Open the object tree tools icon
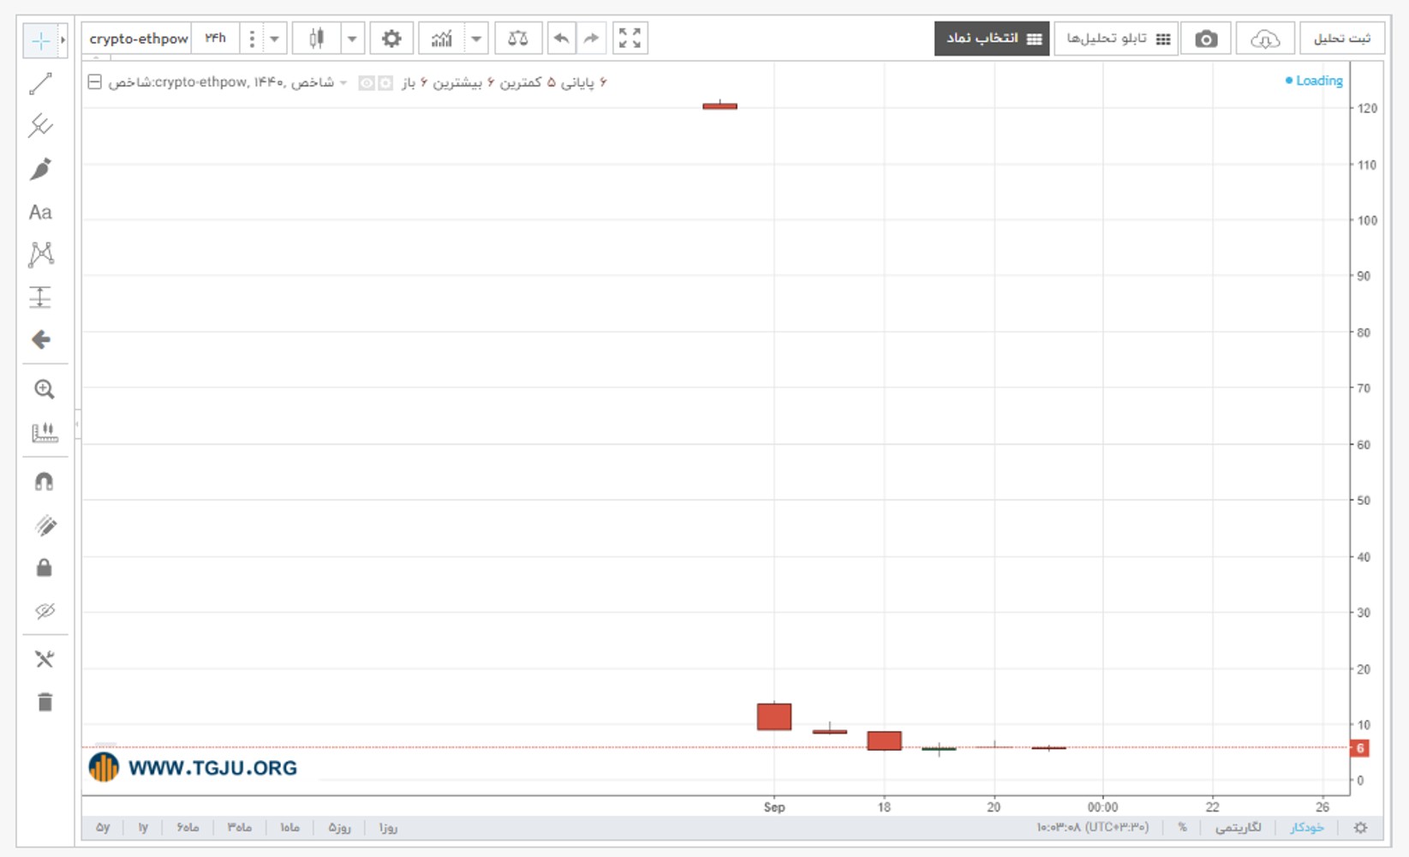1409x857 pixels. pos(45,659)
